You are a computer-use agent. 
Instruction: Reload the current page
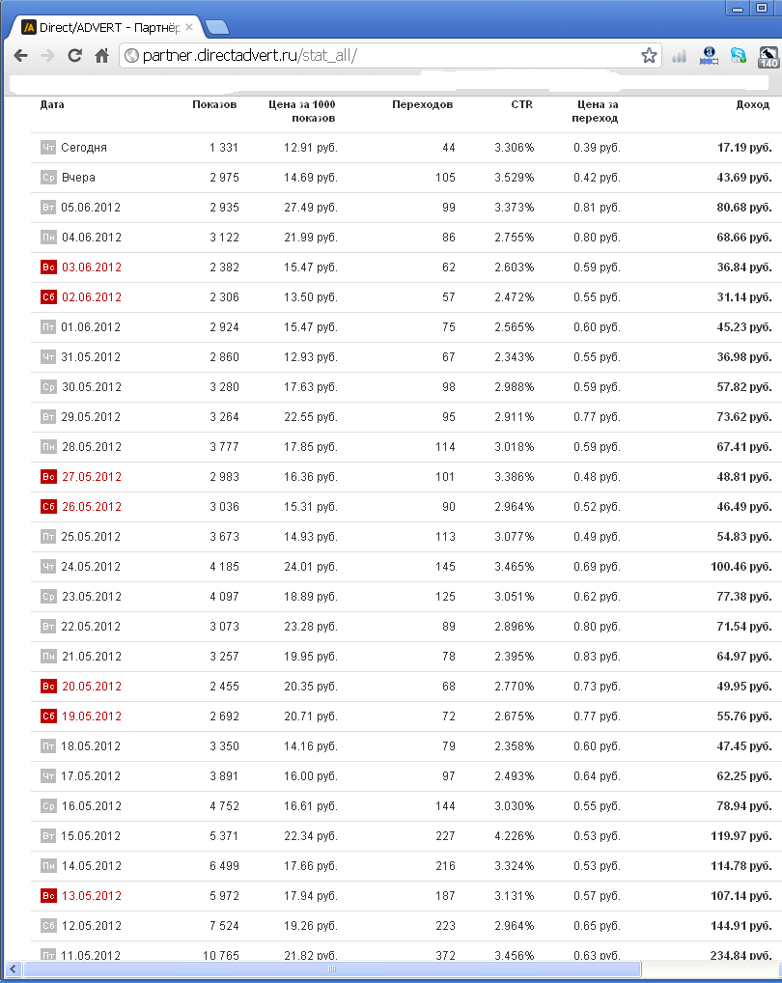pos(73,56)
